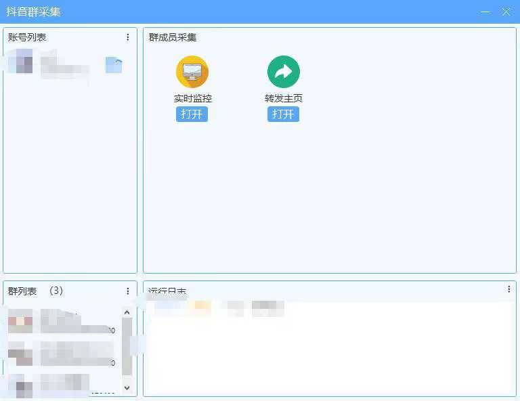Click the yellow 实时监控 monitor icon
520x401 pixels.
192,72
